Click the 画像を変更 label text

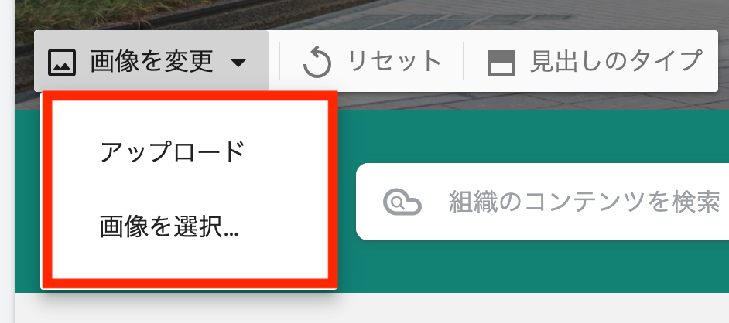152,61
